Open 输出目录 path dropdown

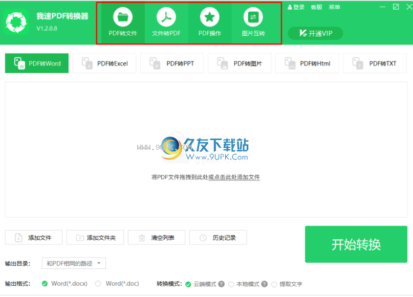(74, 263)
